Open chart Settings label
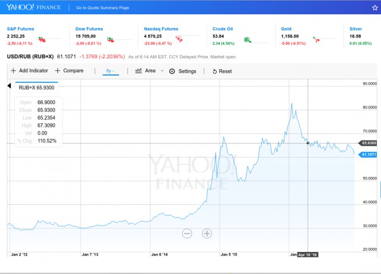 (x=188, y=71)
